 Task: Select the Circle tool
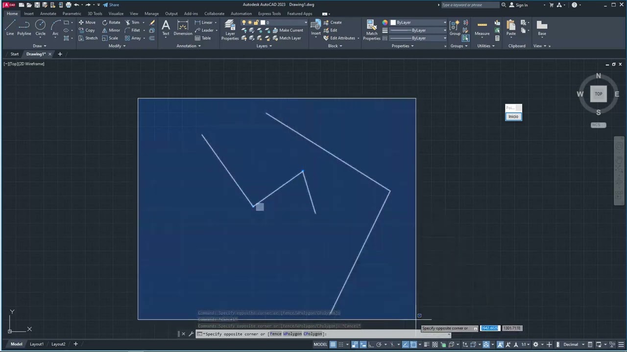click(x=40, y=28)
